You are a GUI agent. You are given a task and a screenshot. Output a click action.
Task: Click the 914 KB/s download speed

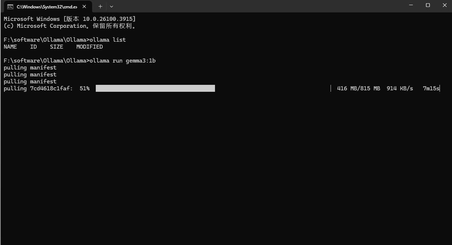pyautogui.click(x=400, y=88)
